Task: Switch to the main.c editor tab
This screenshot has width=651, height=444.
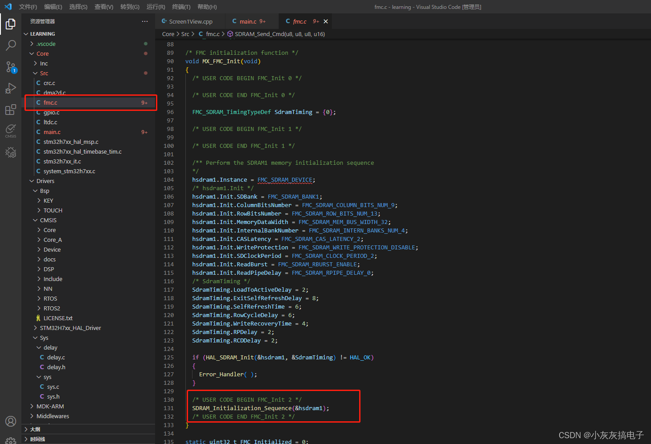Action: 248,21
